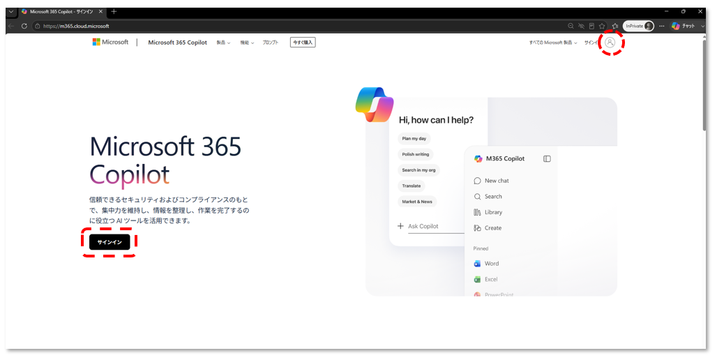Open the プロンプト menu item
Screen dimensions: 724x360
click(271, 43)
